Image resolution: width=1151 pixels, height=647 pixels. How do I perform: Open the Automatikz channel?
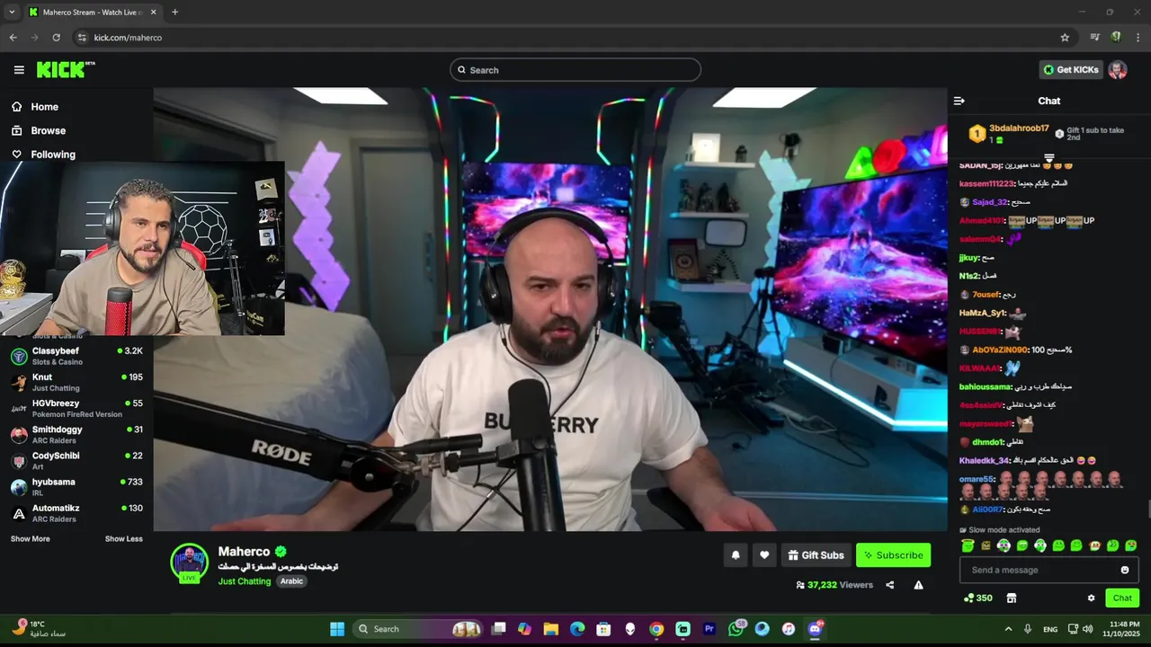76,512
